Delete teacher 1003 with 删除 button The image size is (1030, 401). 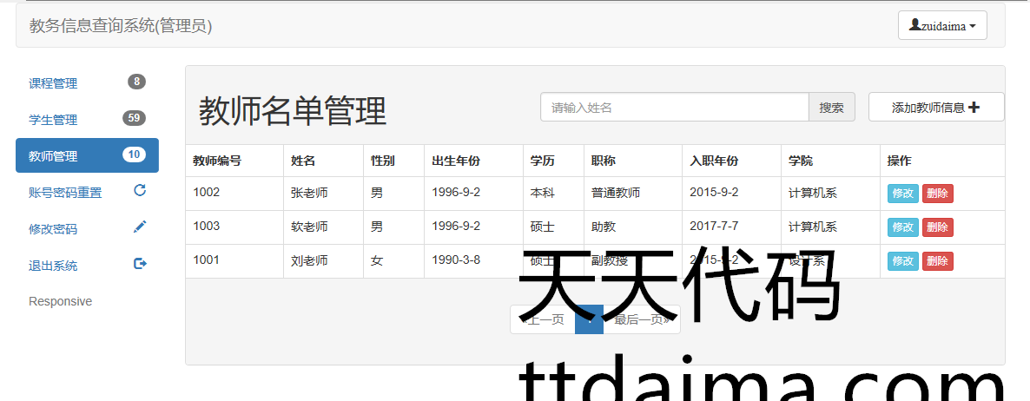(937, 227)
